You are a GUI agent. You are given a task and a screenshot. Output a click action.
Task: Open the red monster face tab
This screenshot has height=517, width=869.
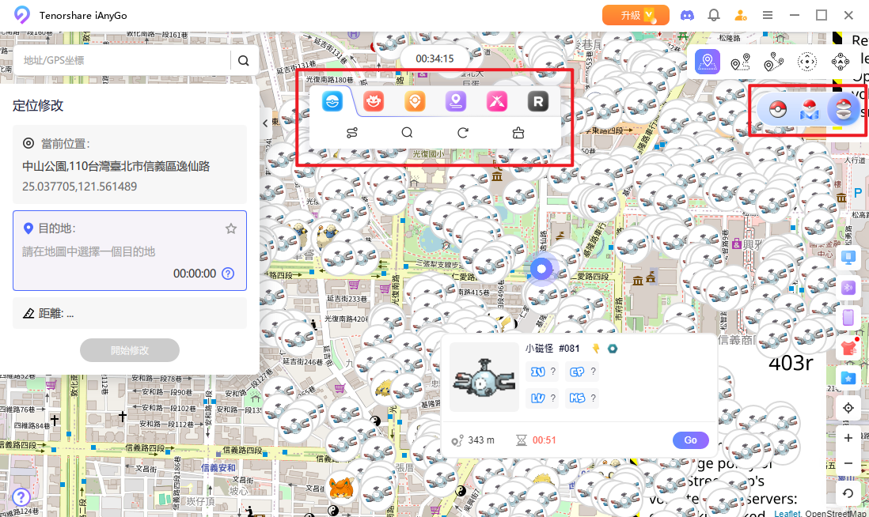[374, 101]
